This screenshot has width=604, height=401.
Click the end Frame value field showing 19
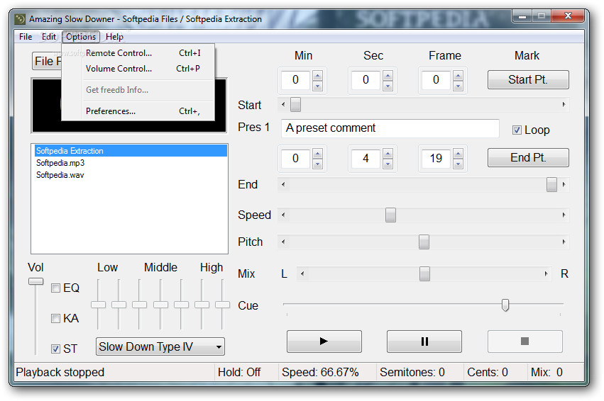pyautogui.click(x=436, y=158)
